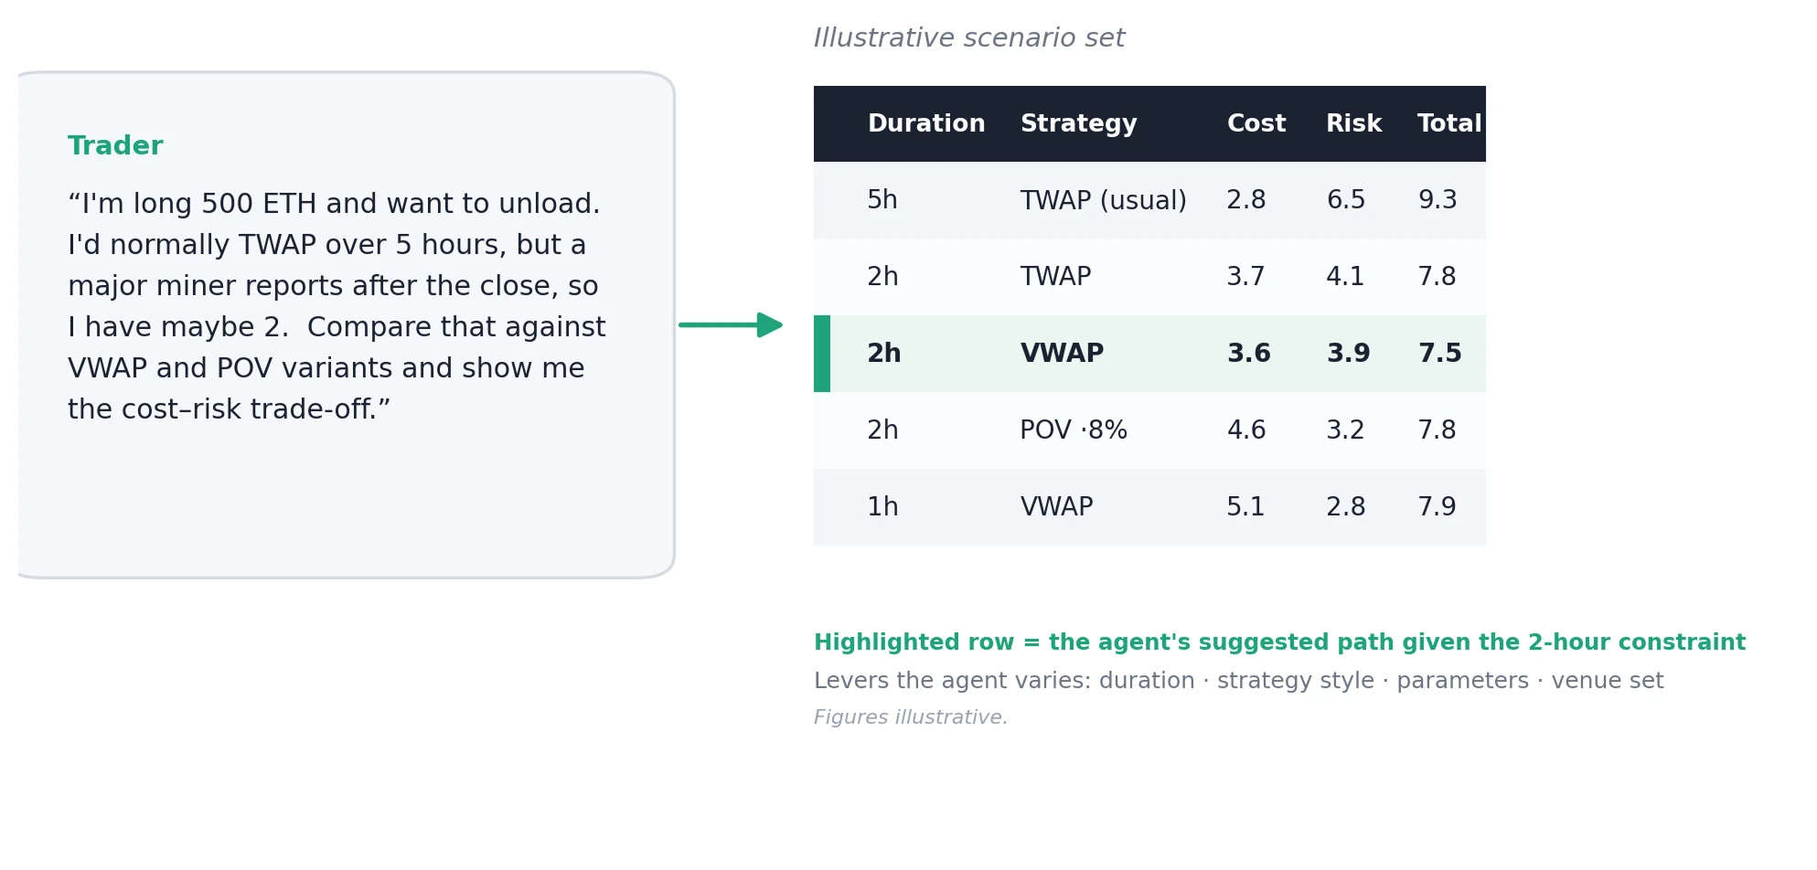
Task: Click the Illustrative scenario set title
Action: click(x=968, y=38)
